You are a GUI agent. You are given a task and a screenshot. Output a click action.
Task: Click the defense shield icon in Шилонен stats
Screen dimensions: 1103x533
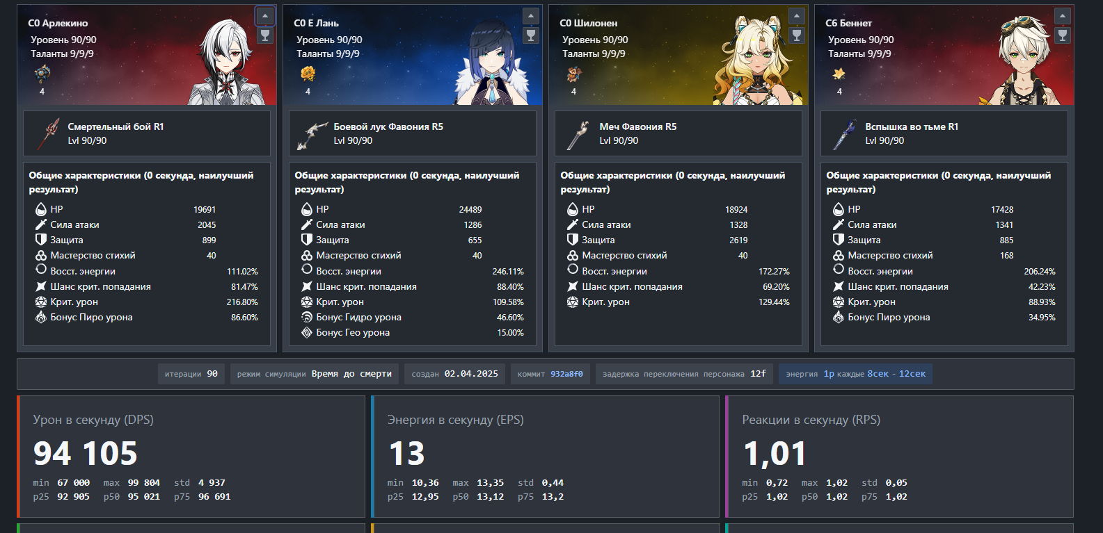[573, 240]
